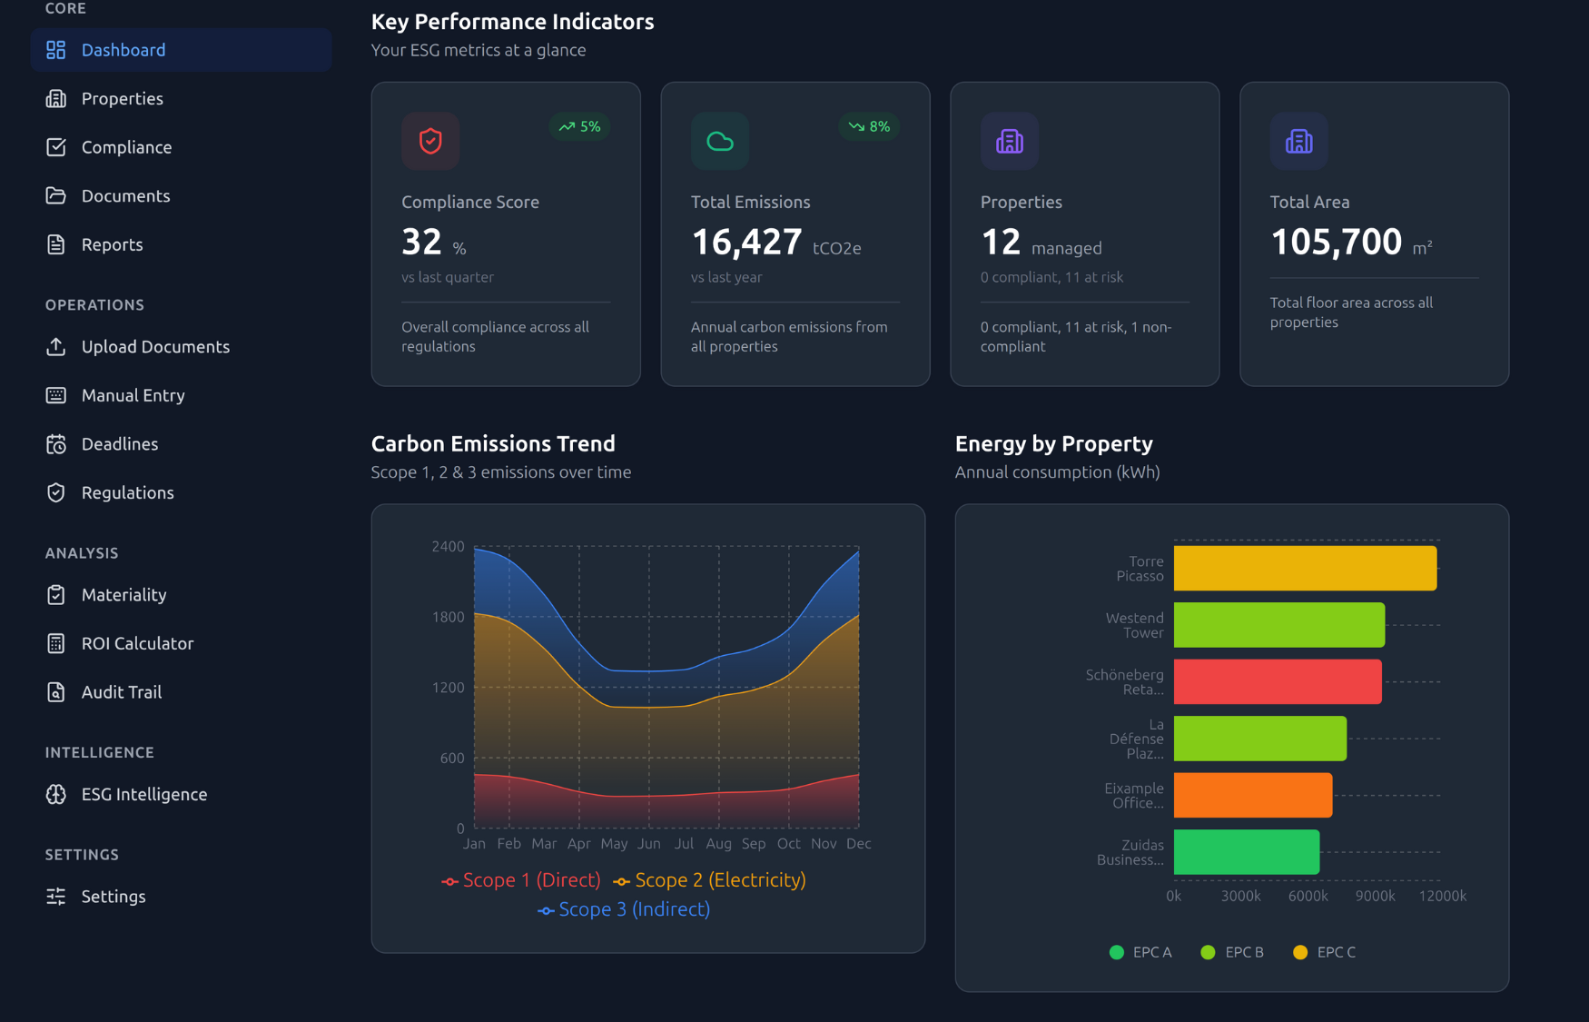Click the 5% compliance trend badge
This screenshot has height=1022, width=1589.
pos(579,126)
